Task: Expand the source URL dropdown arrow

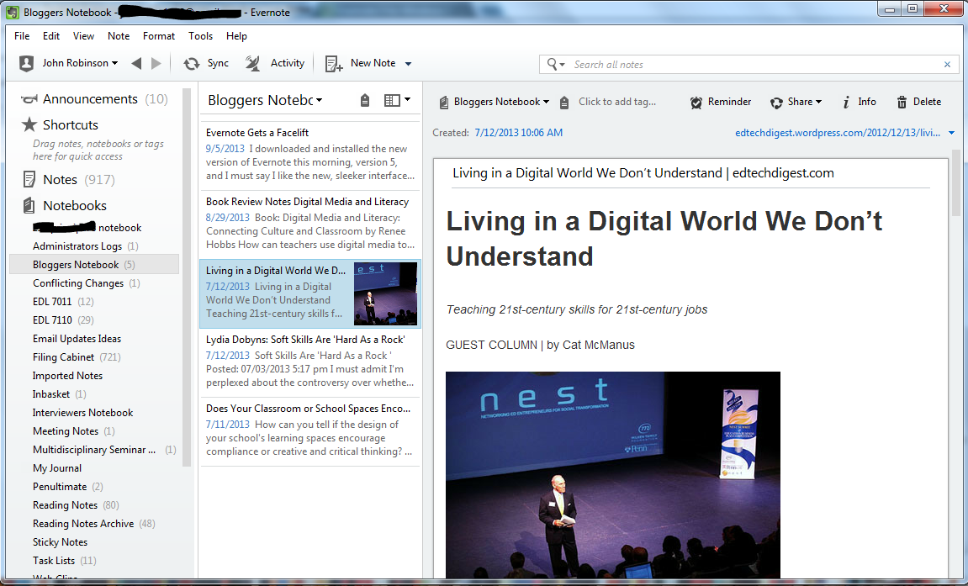Action: (x=951, y=133)
